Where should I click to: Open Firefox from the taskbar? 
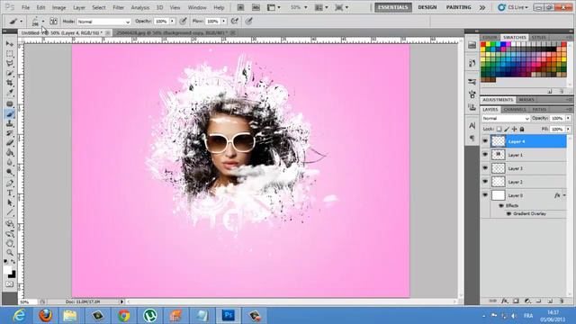pyautogui.click(x=45, y=316)
